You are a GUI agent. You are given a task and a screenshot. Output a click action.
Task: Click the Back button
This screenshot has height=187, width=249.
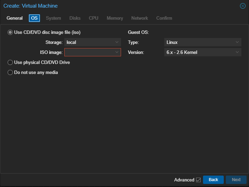213,180
